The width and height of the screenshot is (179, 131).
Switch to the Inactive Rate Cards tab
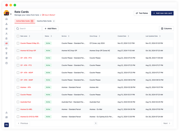(46, 21)
